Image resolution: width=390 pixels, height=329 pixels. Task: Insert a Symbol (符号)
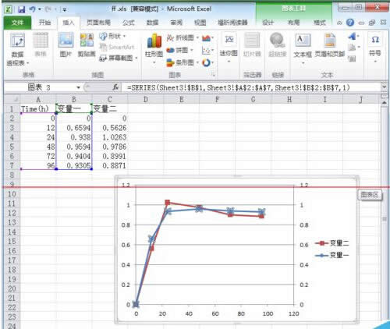[x=375, y=48]
